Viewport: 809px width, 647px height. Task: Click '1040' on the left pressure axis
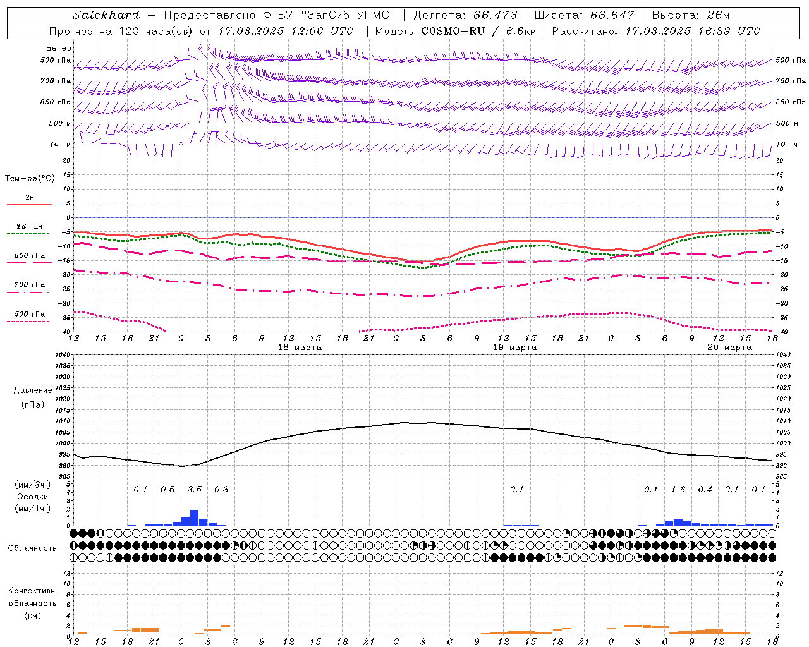tap(61, 355)
